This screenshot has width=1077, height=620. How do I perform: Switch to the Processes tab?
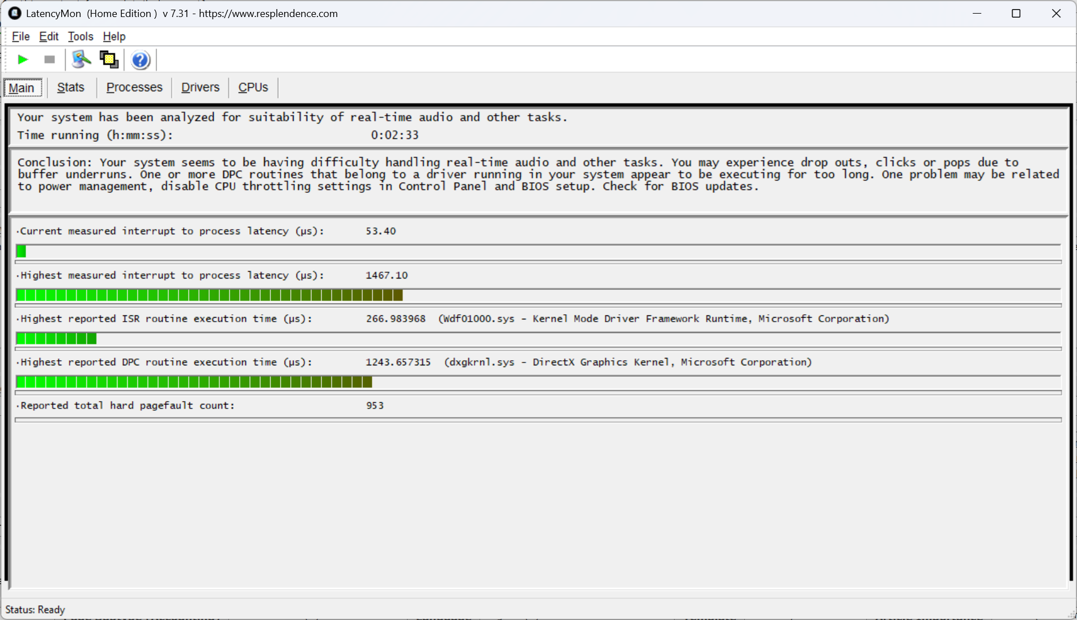point(134,87)
